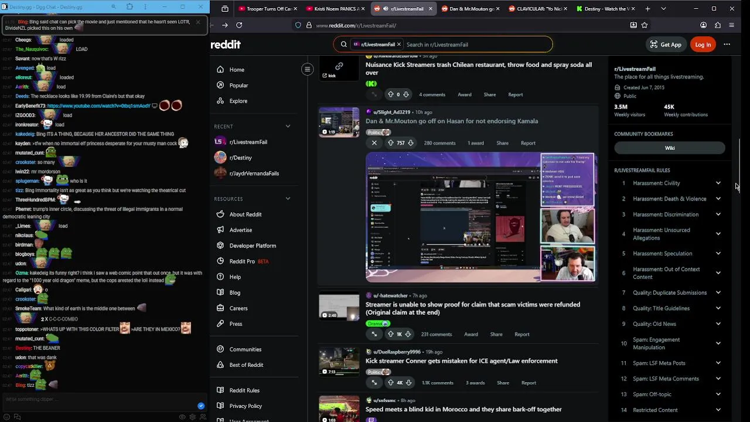Switch to Destiny - Watch the tab

click(605, 9)
